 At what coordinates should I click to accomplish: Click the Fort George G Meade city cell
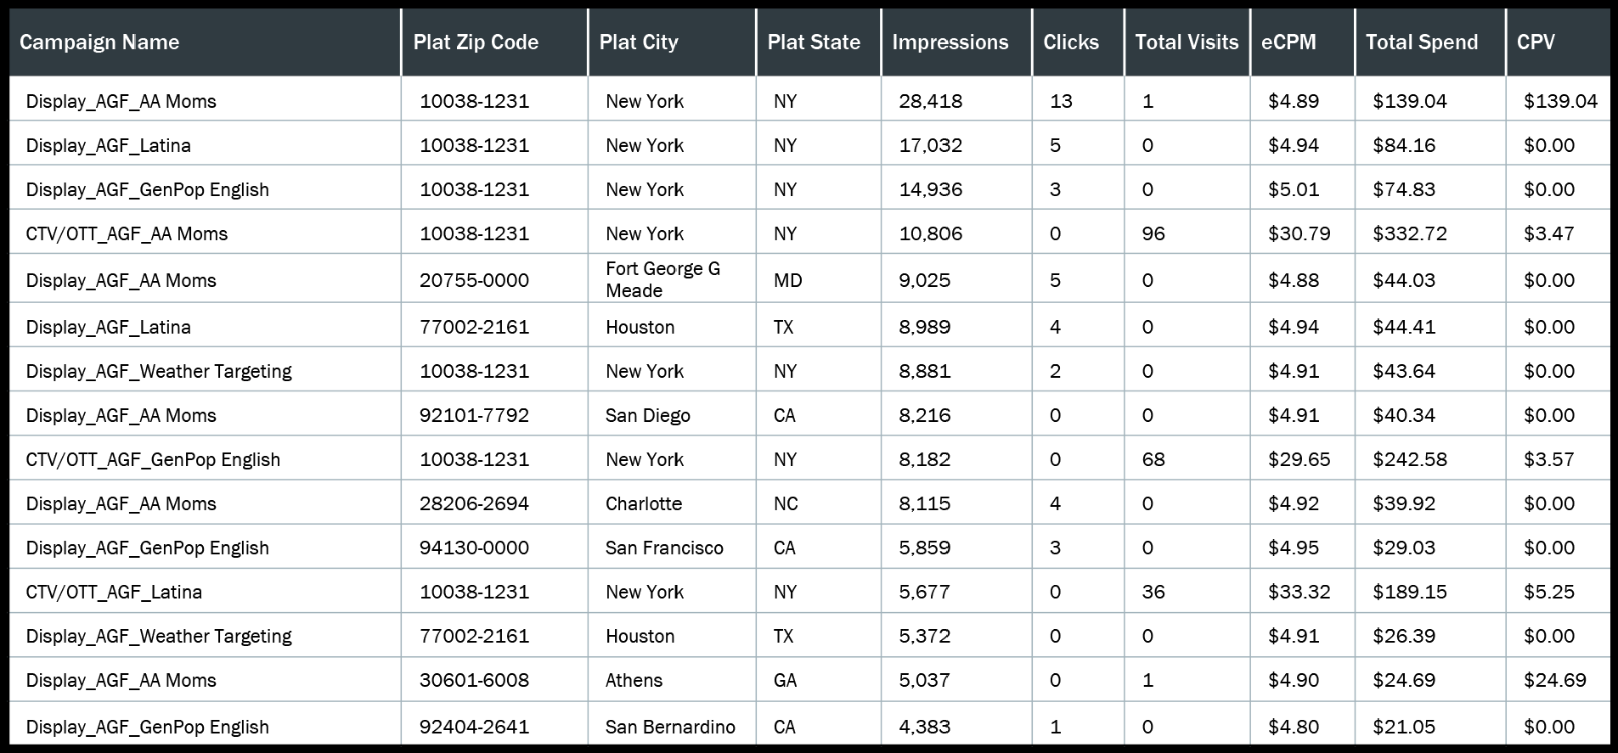click(x=662, y=279)
